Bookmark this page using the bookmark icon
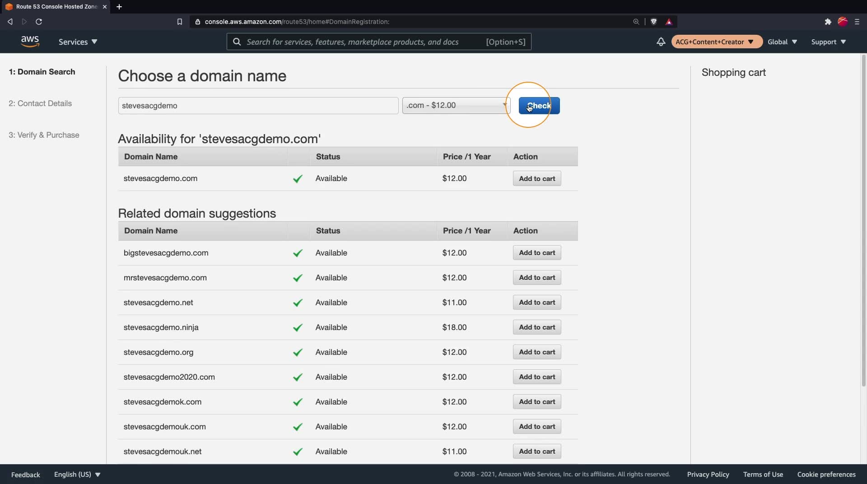The width and height of the screenshot is (867, 484). [179, 22]
